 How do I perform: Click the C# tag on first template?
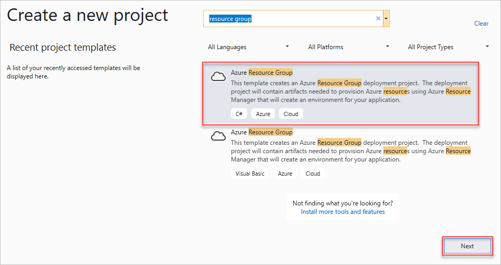click(x=239, y=114)
